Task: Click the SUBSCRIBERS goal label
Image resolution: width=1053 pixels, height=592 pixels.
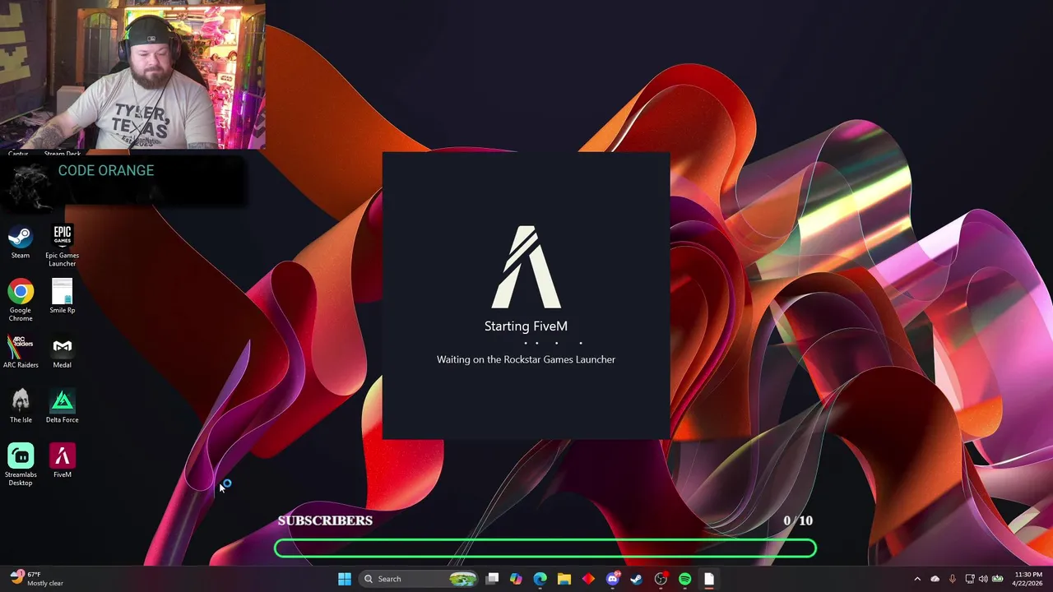Action: click(325, 520)
